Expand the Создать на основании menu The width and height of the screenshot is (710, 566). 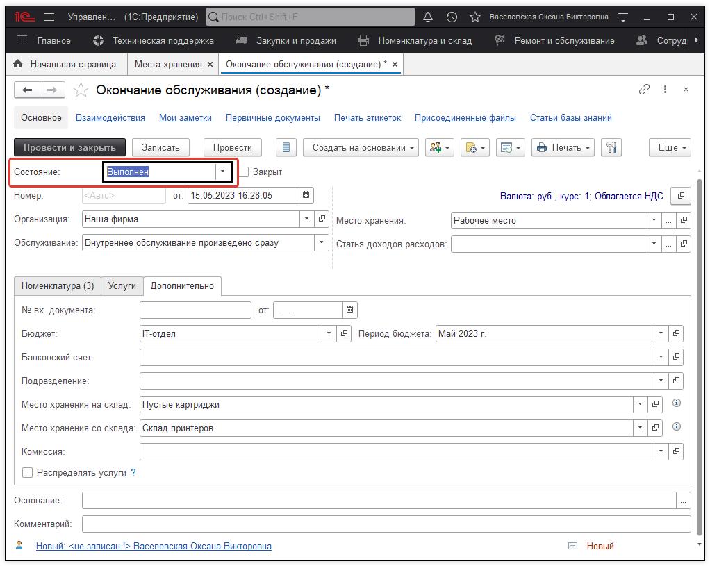(x=360, y=147)
